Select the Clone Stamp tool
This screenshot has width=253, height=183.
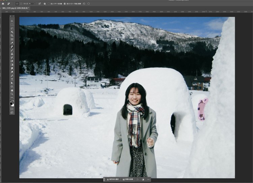pos(12,54)
